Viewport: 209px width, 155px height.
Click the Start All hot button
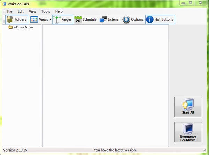(188, 107)
